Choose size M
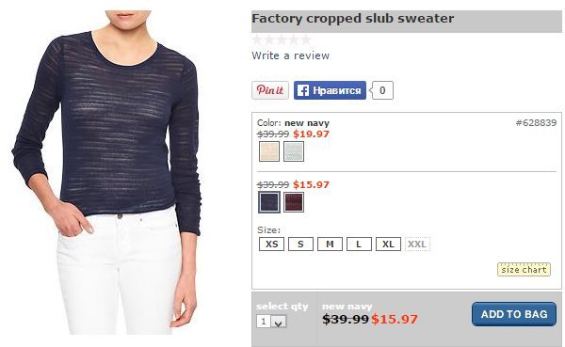This screenshot has height=347, width=565. 330,244
